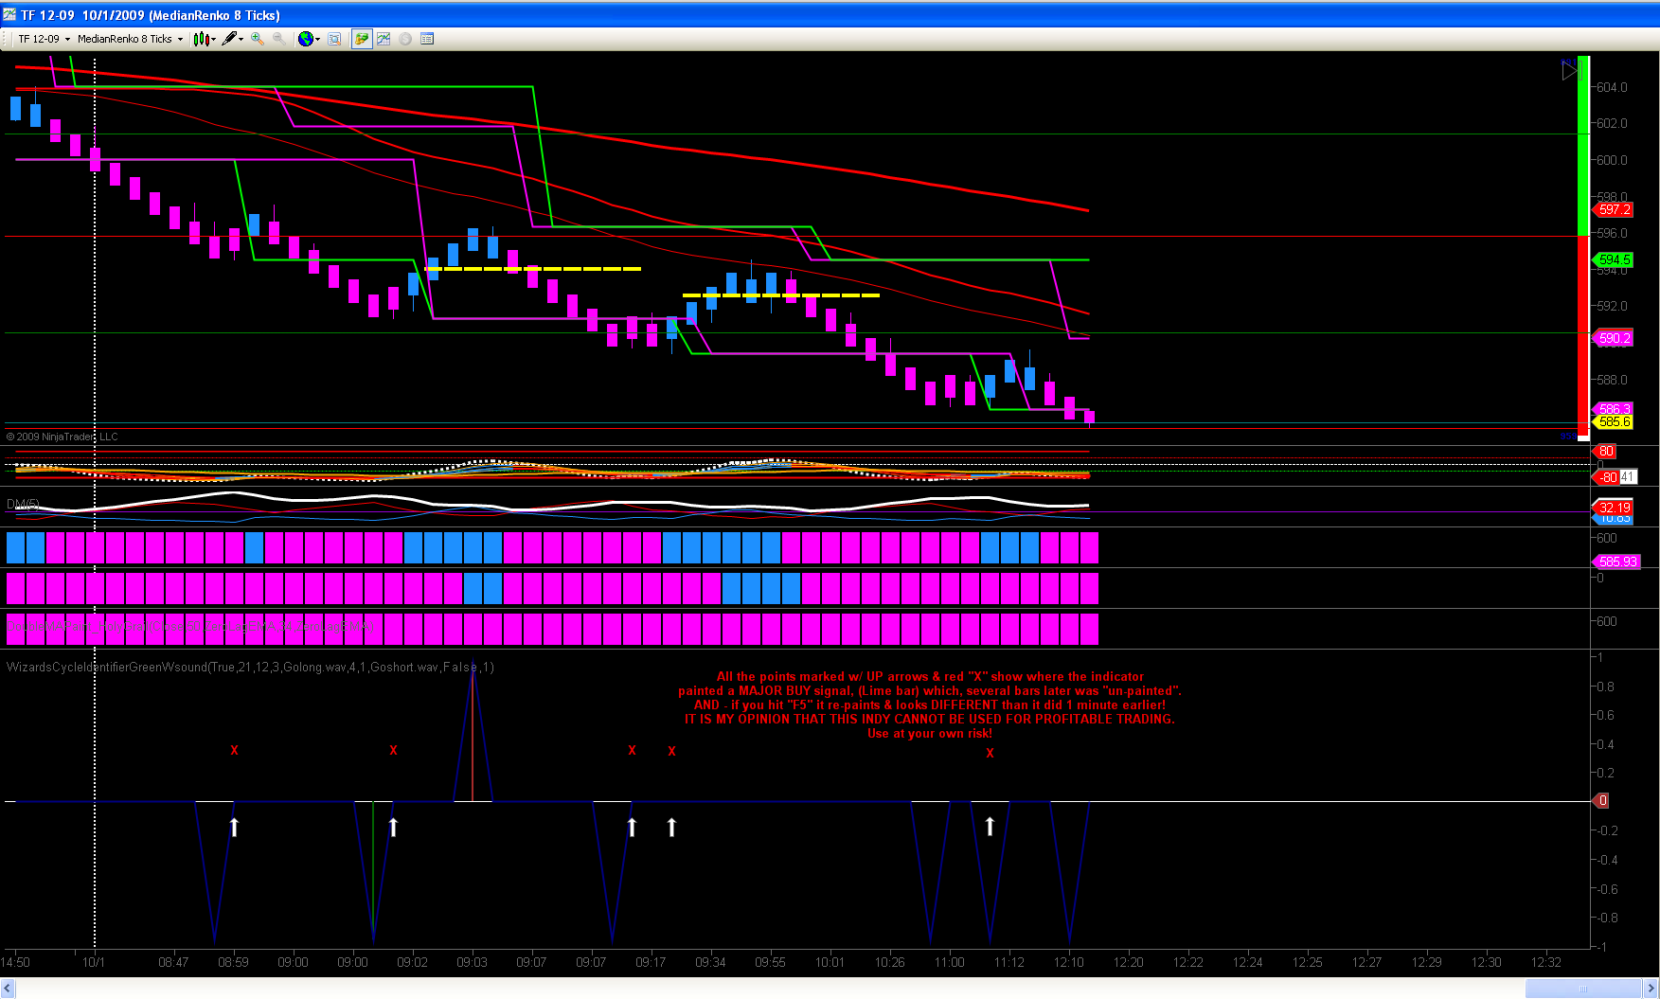1660x999 pixels.
Task: Expand the globe icon dropdown arrow
Action: point(317,39)
